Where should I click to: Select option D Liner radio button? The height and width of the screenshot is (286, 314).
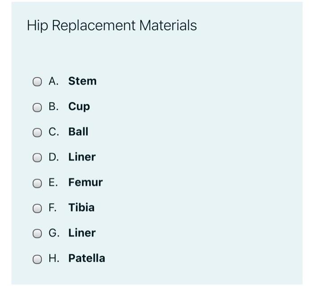click(x=38, y=157)
